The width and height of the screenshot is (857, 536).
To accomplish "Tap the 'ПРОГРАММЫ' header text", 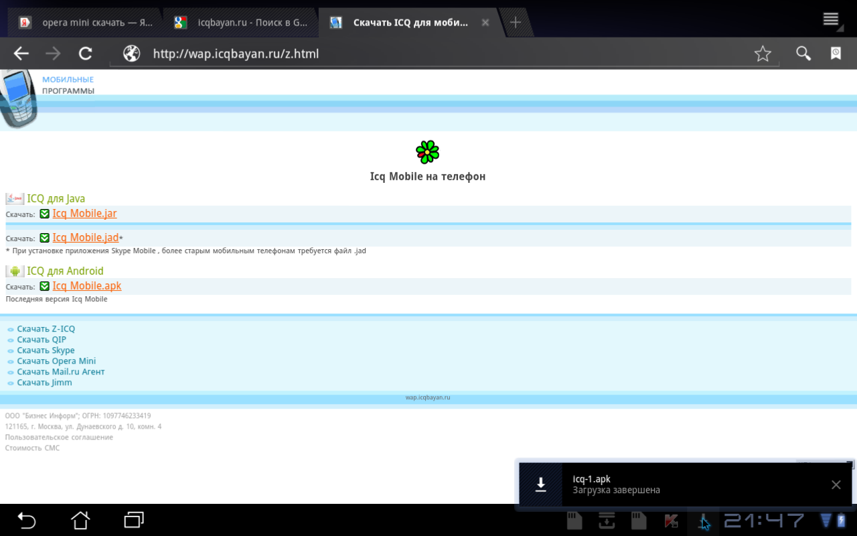I will click(x=68, y=91).
